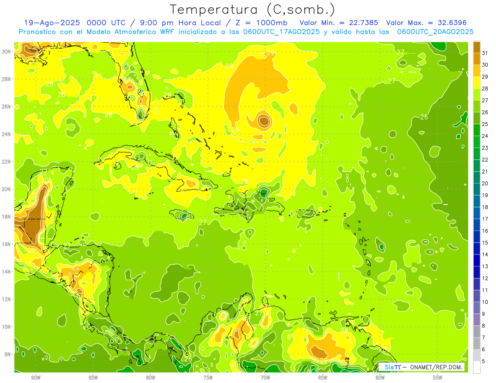Click the deep blue swatch between 13 and 14 in the legend
The image size is (496, 383).
[477, 260]
